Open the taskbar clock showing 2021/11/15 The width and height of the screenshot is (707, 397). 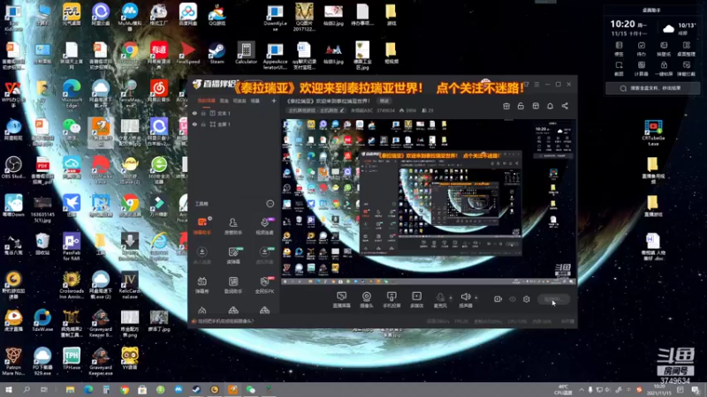click(659, 390)
